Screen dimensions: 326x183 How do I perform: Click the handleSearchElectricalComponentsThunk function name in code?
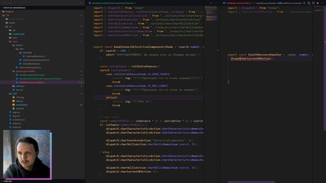(x=143, y=47)
